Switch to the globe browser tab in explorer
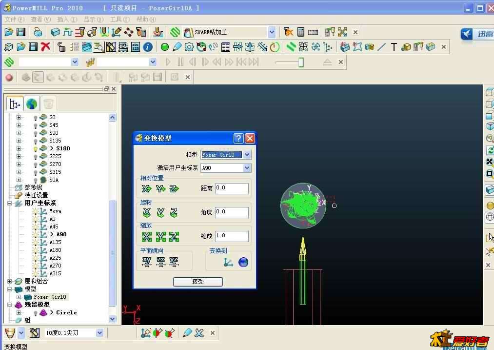The height and width of the screenshot is (350, 494). 32,104
